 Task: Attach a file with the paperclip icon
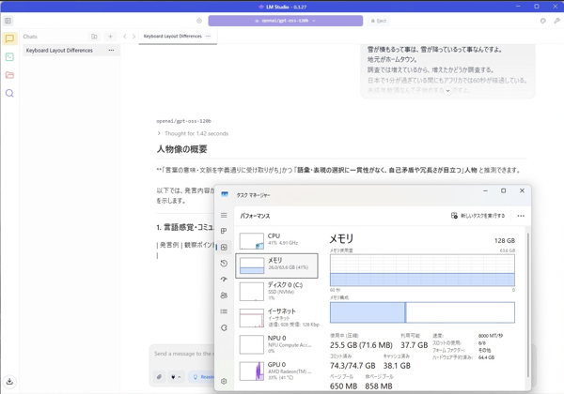tap(160, 377)
